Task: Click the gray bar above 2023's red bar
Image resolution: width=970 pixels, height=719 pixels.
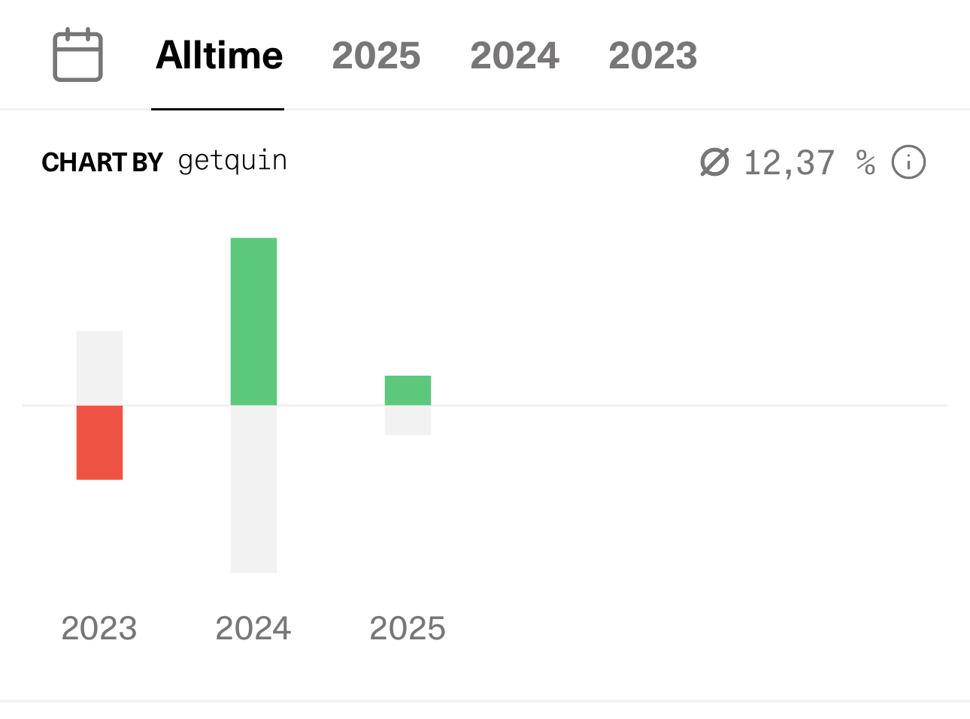Action: click(x=99, y=368)
